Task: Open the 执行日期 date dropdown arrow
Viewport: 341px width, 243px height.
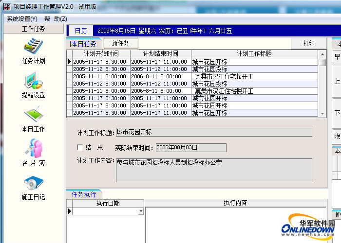Action: [x=141, y=211]
